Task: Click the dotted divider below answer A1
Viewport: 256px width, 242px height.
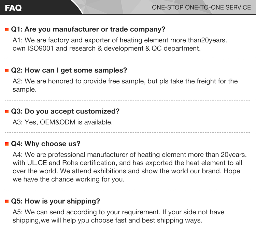Action: (128, 59)
